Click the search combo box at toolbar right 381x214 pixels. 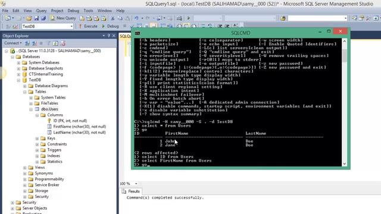[x=317, y=18]
